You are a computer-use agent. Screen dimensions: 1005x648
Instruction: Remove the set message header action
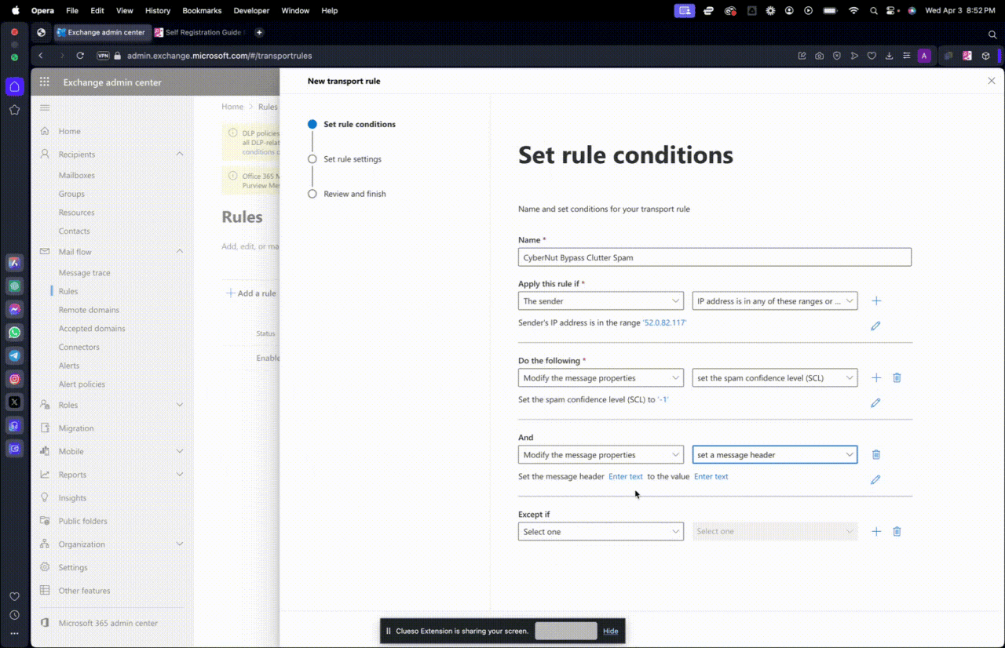coord(876,455)
